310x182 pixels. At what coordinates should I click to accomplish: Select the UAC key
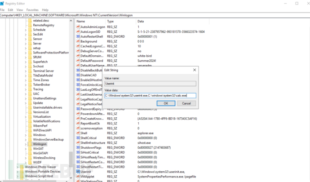pos(36,94)
